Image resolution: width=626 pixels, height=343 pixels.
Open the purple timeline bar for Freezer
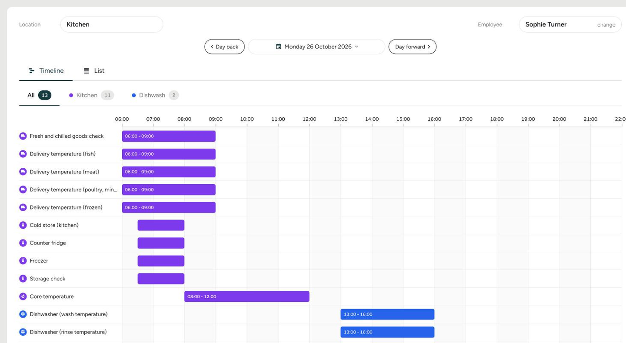pyautogui.click(x=161, y=261)
